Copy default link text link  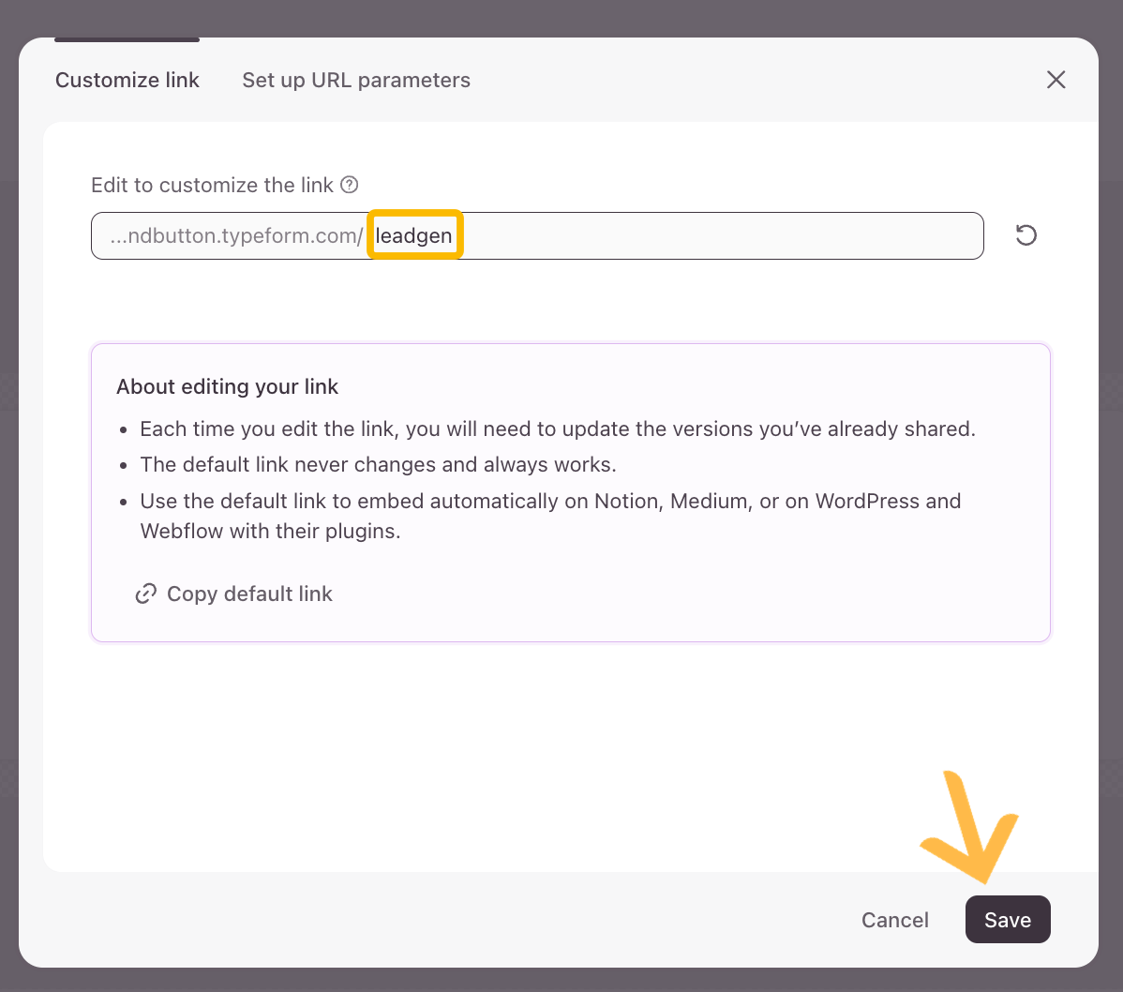[249, 594]
